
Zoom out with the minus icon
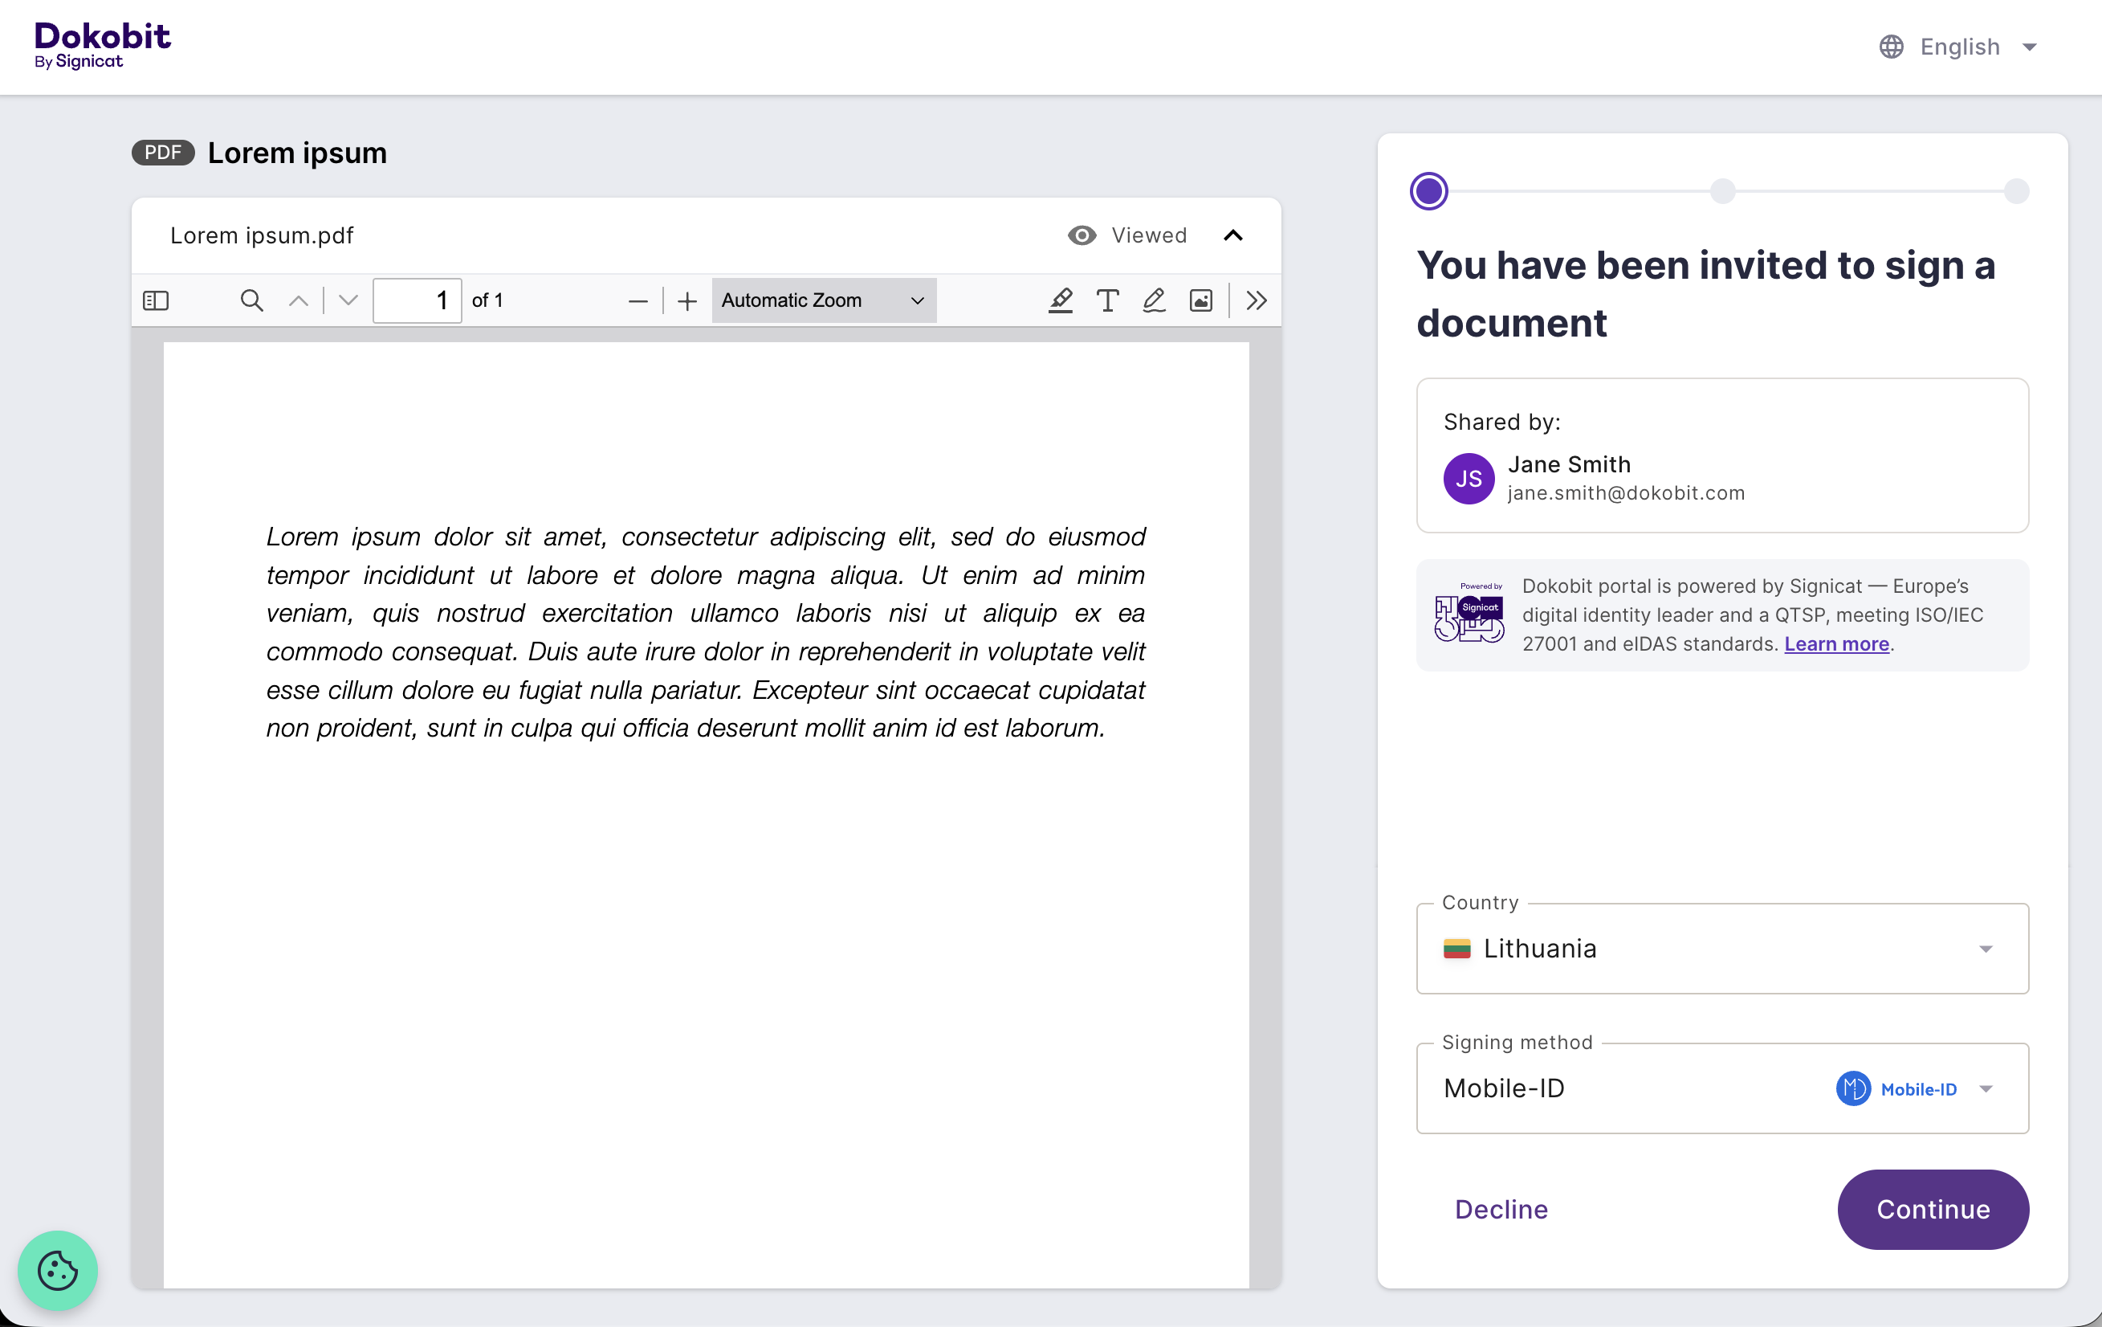[x=638, y=300]
